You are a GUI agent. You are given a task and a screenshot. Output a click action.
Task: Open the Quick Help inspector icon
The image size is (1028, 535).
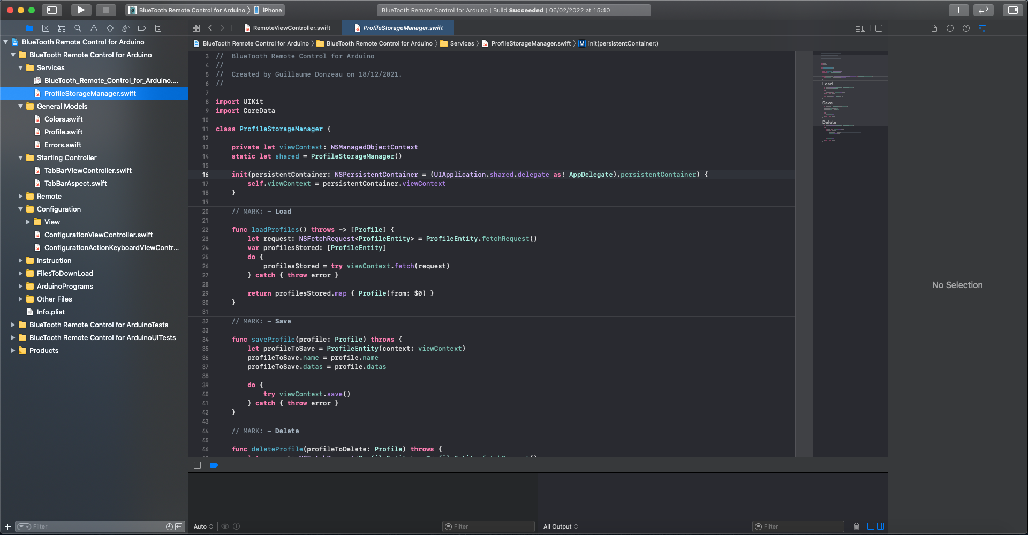pyautogui.click(x=966, y=28)
